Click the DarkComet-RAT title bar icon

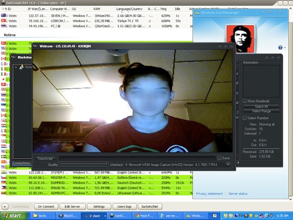point(2,2)
